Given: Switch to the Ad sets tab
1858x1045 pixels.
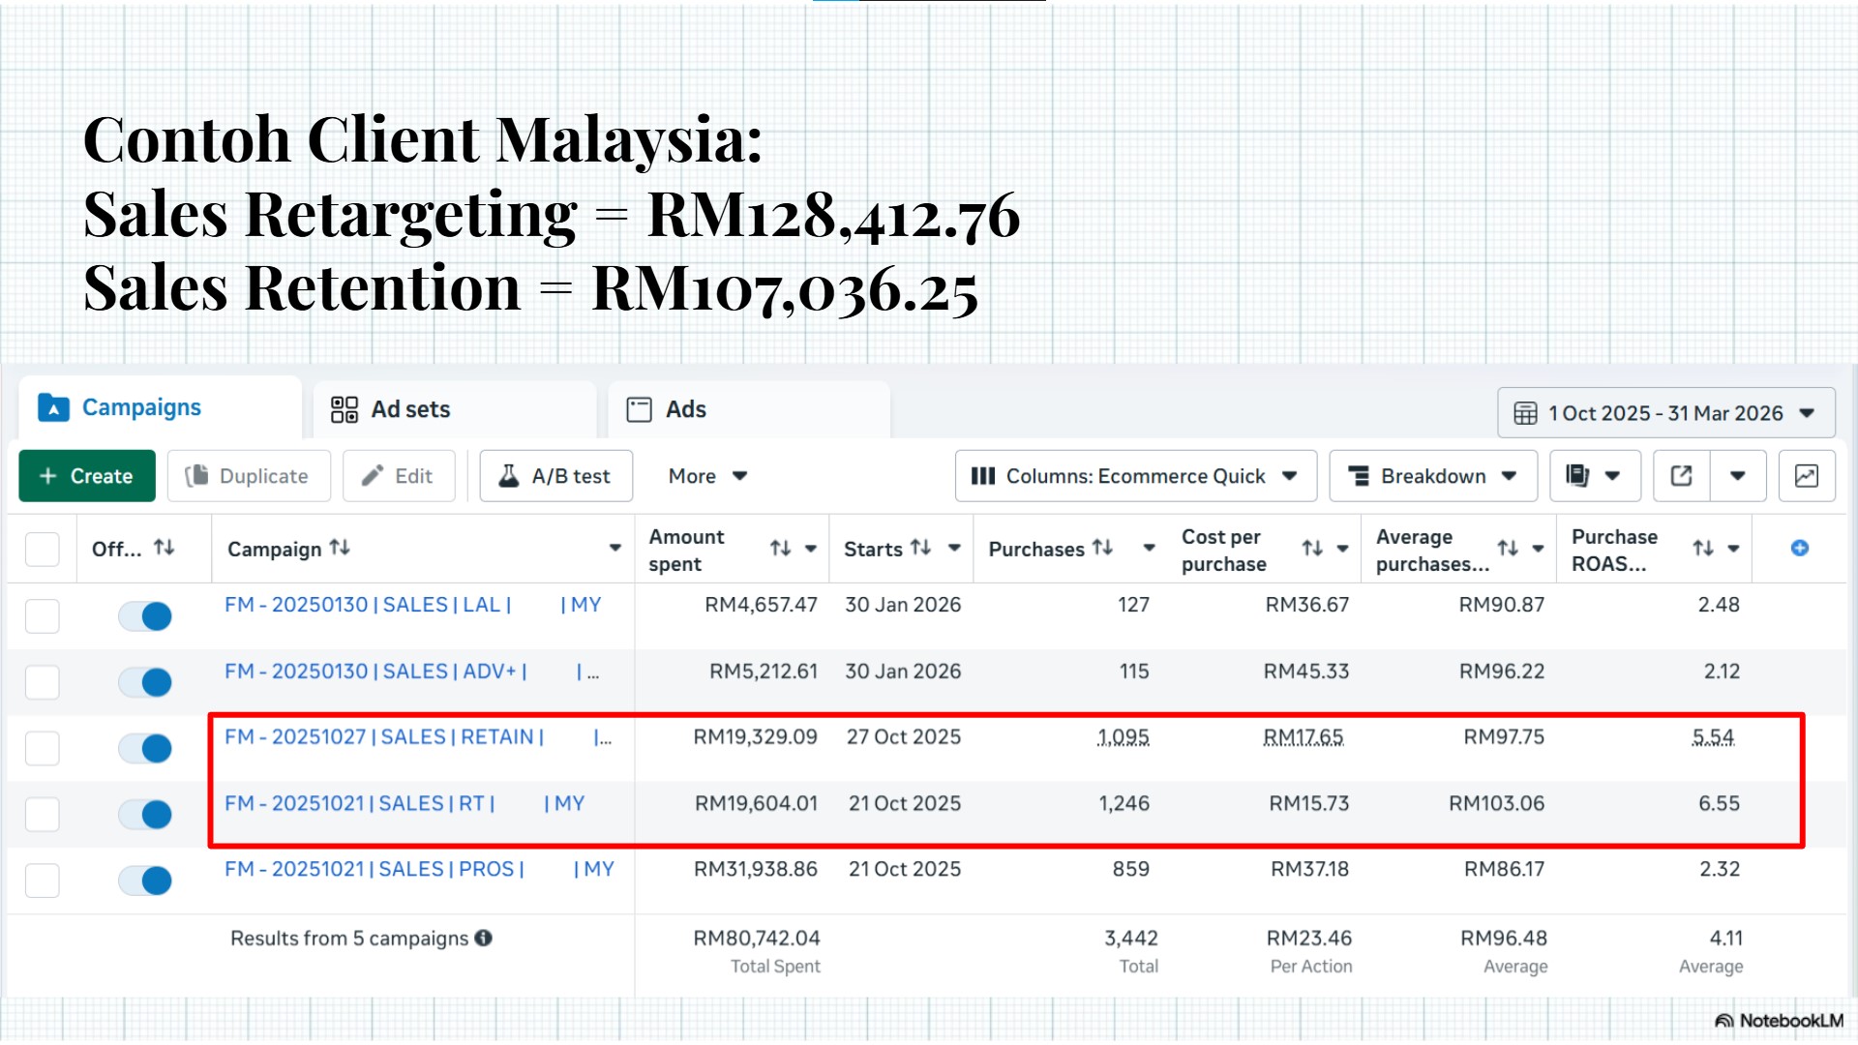Looking at the screenshot, I should click(x=455, y=409).
